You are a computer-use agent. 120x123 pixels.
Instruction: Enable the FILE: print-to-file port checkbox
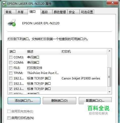coord(11,68)
